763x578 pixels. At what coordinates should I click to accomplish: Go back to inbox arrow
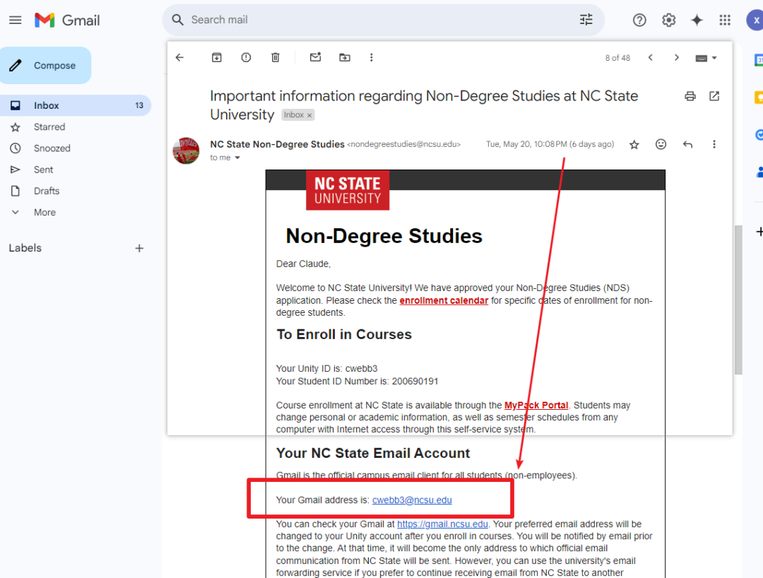click(x=179, y=57)
